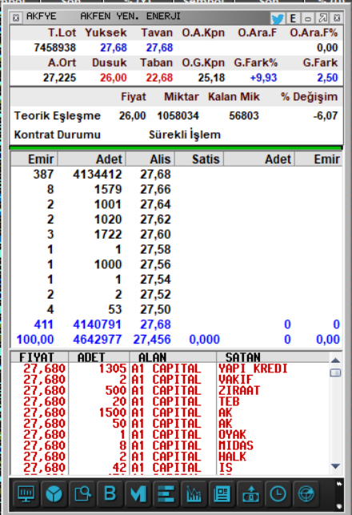The width and height of the screenshot is (352, 515).
Task: Select the trade row sold by OYAK
Action: (x=170, y=435)
